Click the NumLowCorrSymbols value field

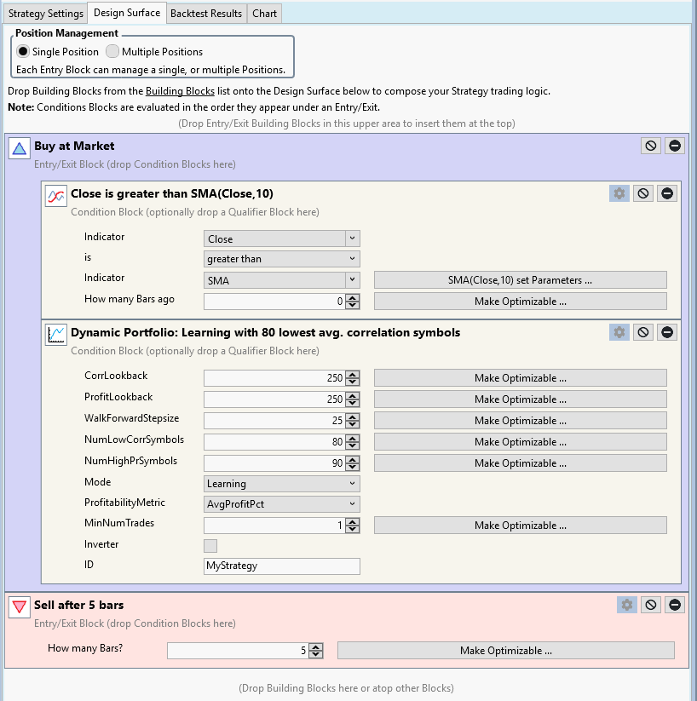pos(274,442)
